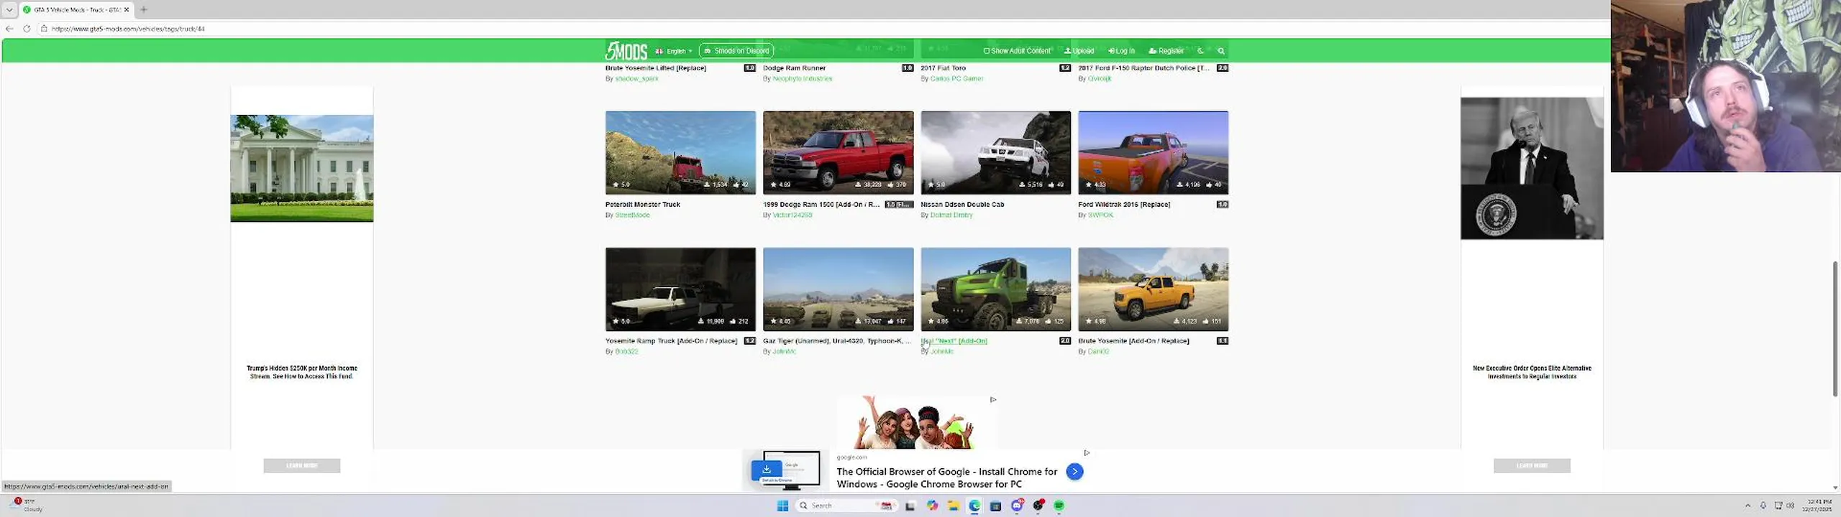This screenshot has height=517, width=1841.
Task: Click the browser back arrow
Action: click(9, 29)
